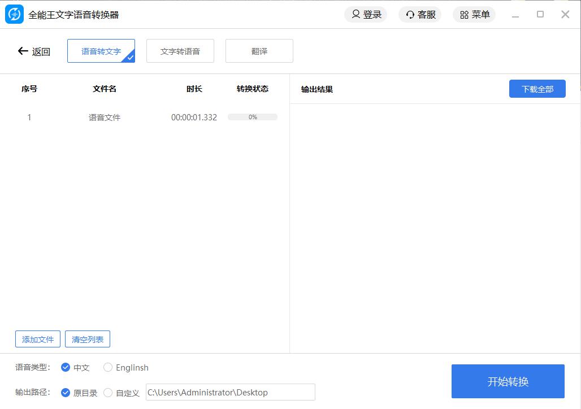
Task: Open the 菜单 grid menu icon
Action: pos(465,15)
